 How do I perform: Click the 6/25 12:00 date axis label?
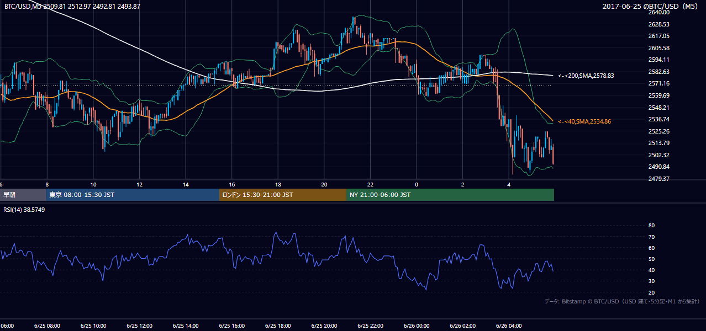[139, 325]
